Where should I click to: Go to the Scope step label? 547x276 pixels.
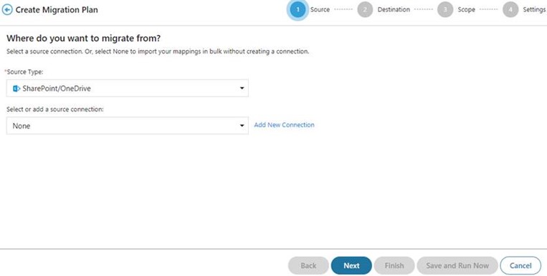point(467,10)
